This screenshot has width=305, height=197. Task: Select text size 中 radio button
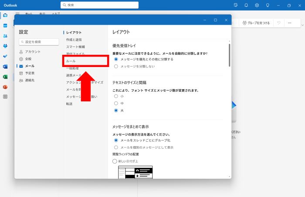(116, 104)
